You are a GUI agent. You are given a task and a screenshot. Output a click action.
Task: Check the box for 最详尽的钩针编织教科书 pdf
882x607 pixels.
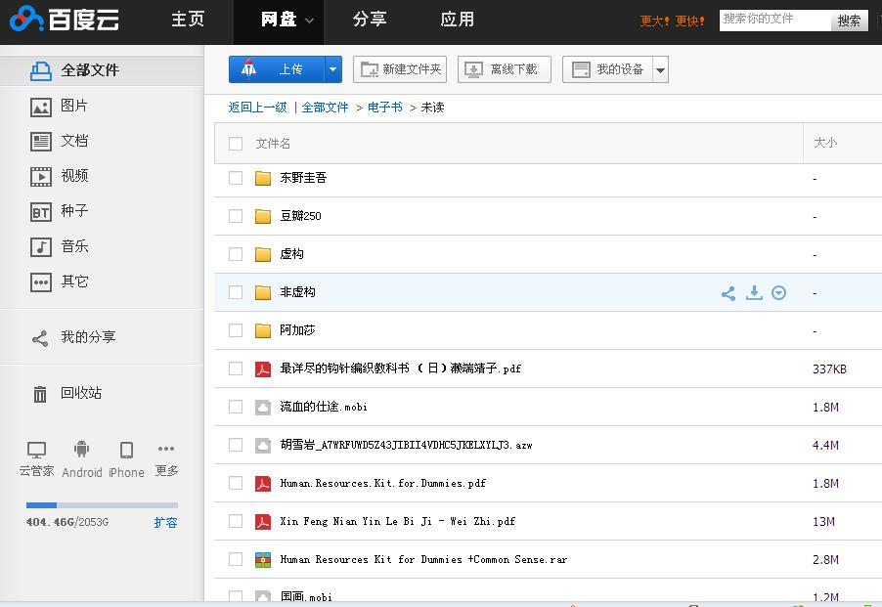(236, 369)
